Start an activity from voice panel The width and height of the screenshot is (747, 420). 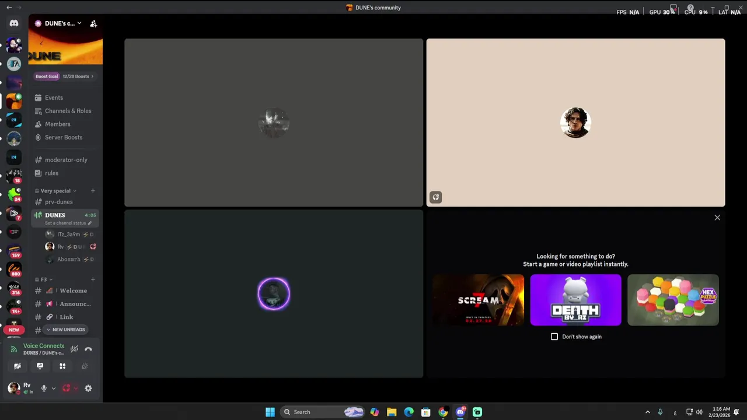click(62, 366)
